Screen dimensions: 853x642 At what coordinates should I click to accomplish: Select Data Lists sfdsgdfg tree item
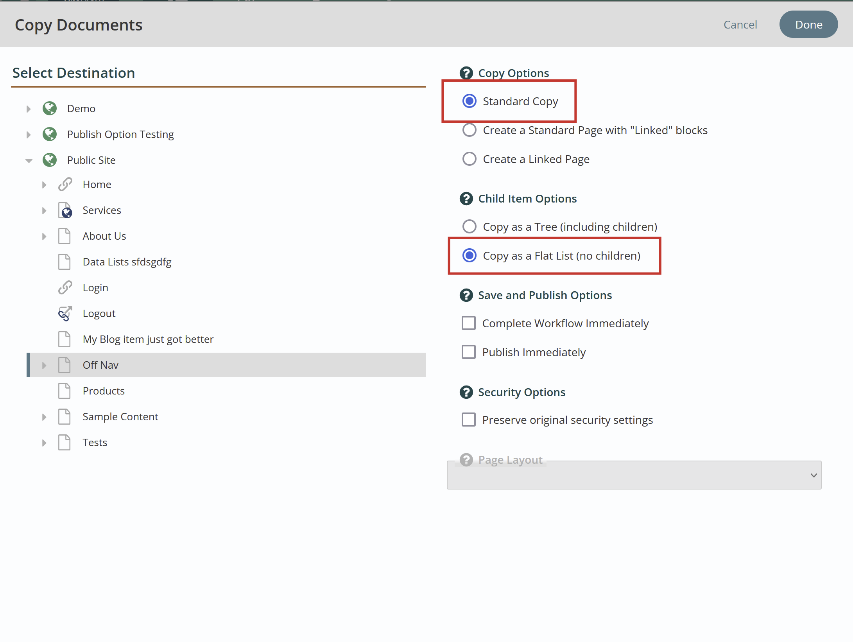pyautogui.click(x=127, y=262)
